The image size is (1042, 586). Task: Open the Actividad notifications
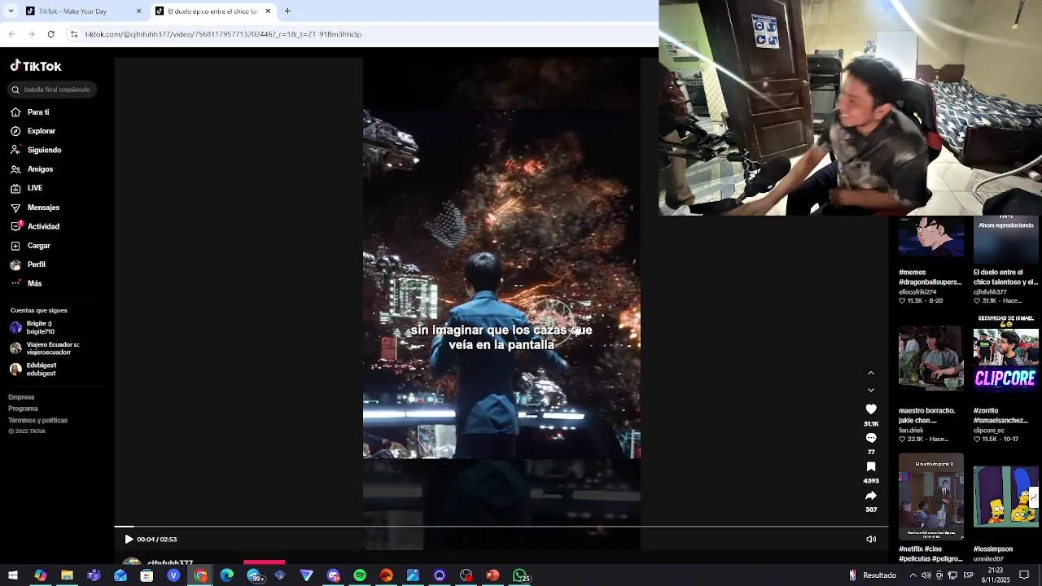[x=35, y=226]
